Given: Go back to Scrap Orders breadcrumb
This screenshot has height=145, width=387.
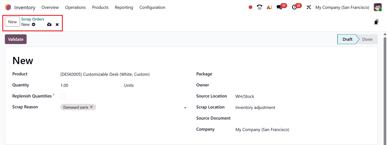Looking at the screenshot, I should click(x=33, y=19).
